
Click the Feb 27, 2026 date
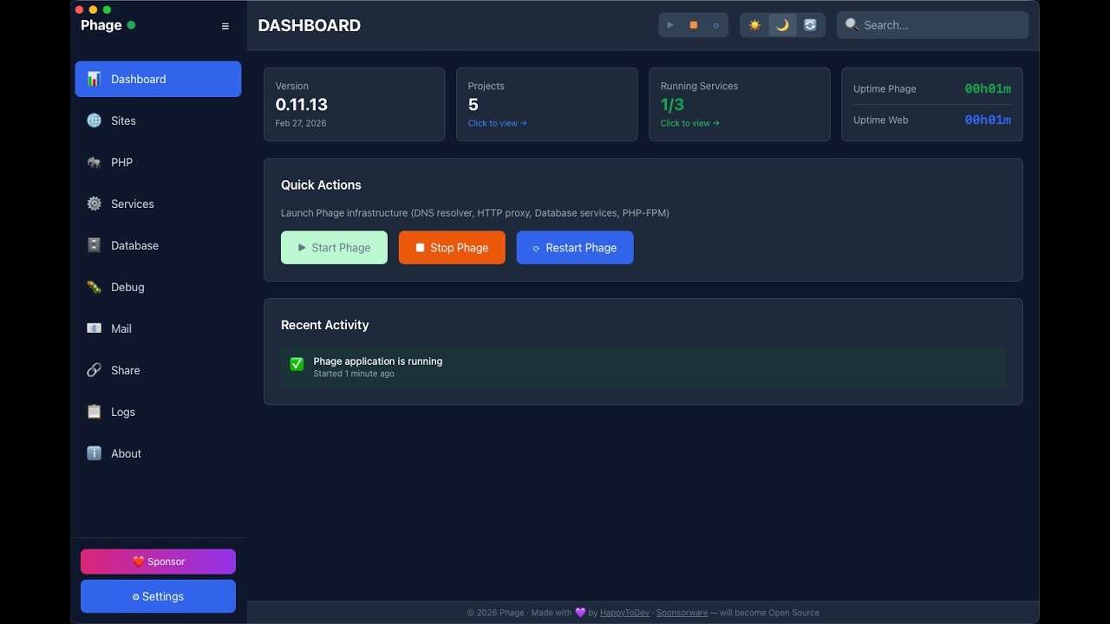(x=301, y=123)
